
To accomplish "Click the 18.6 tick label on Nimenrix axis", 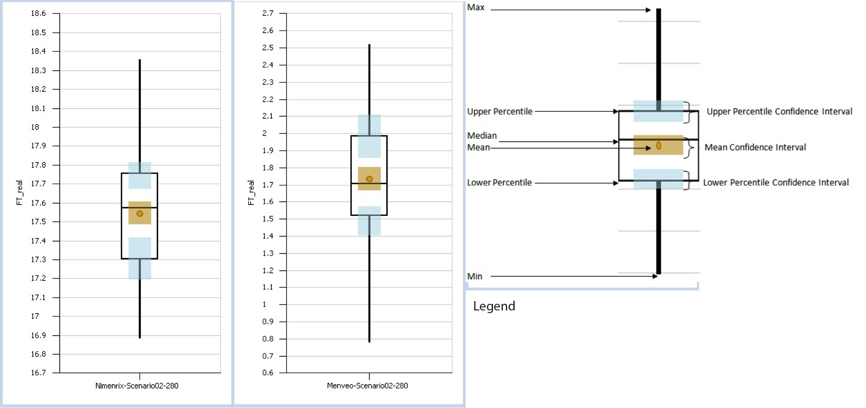I will [x=38, y=14].
